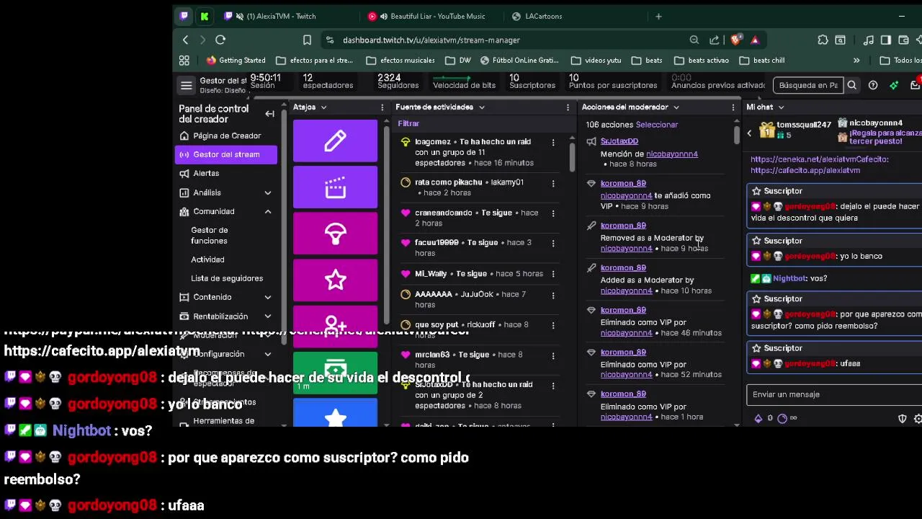Open the Acciones del moderador dropdown
This screenshot has width=922, height=519.
click(676, 107)
